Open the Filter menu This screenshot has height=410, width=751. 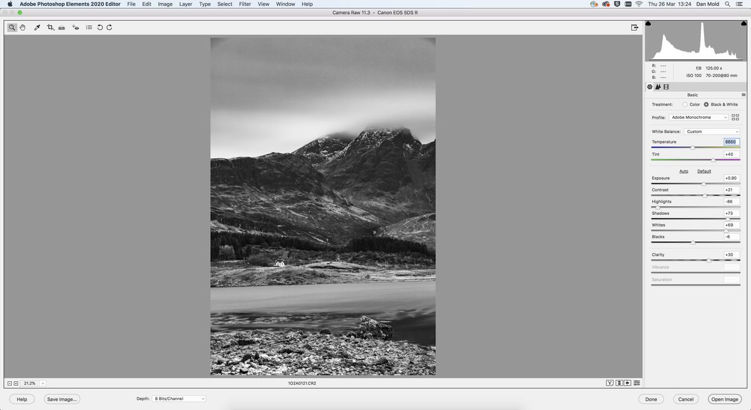[x=244, y=4]
